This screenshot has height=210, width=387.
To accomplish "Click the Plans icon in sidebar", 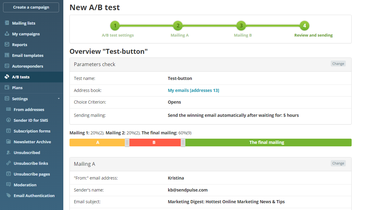I will pyautogui.click(x=7, y=88).
